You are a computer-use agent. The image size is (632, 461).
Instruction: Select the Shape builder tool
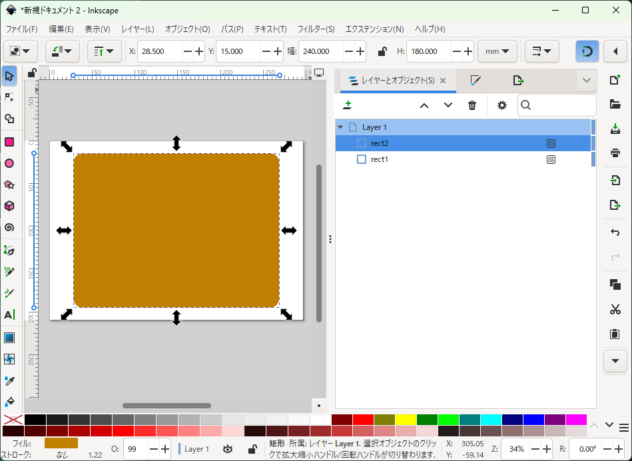(x=9, y=119)
